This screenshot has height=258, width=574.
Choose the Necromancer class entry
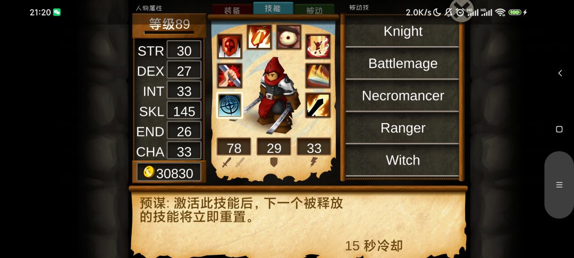(403, 96)
